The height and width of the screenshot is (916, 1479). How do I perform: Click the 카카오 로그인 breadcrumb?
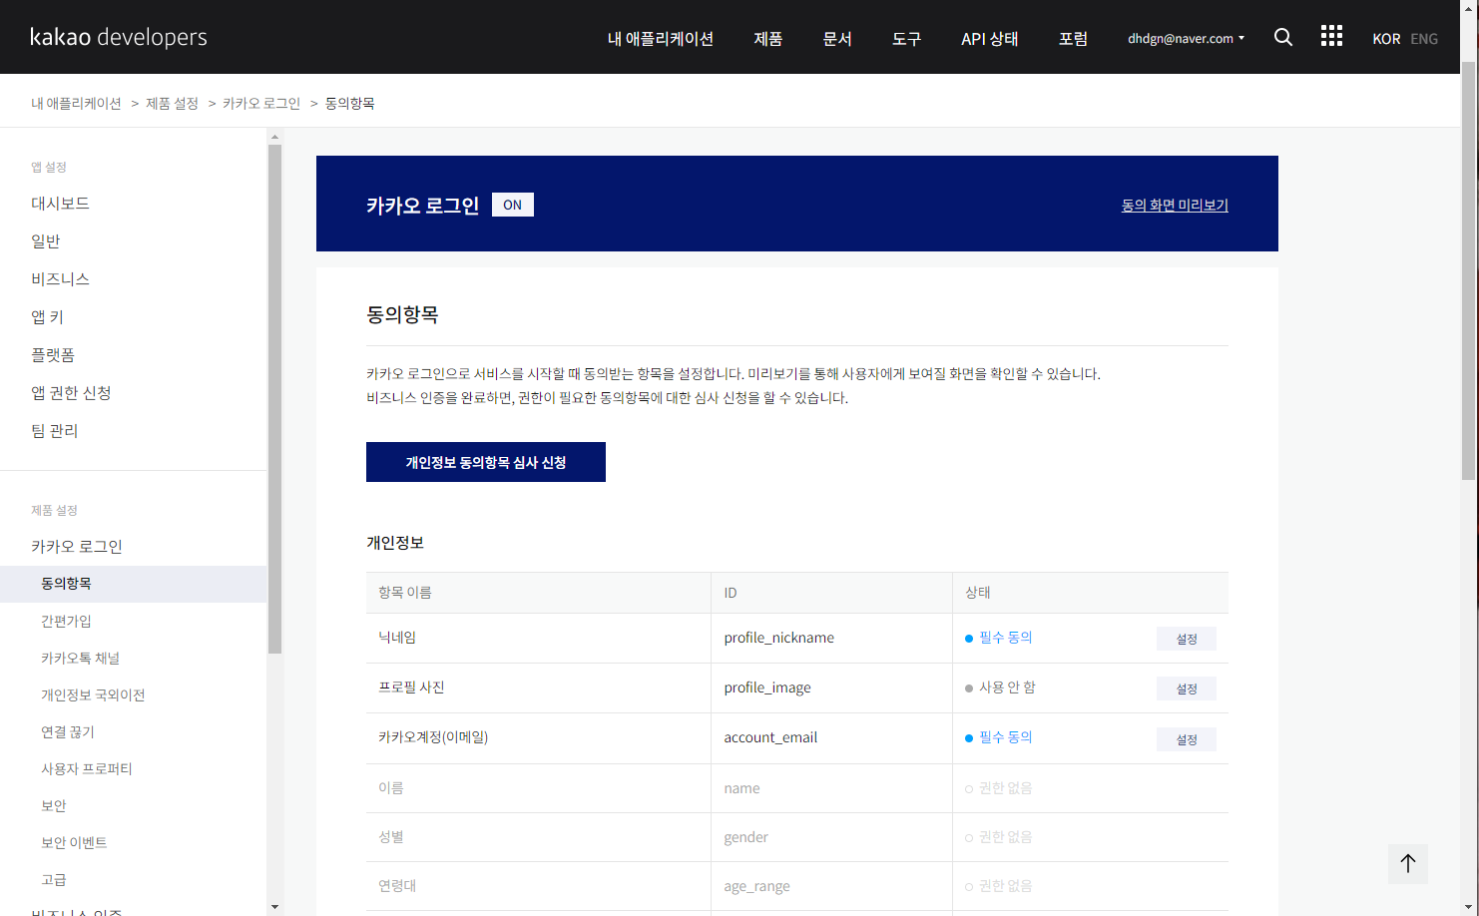tap(261, 103)
